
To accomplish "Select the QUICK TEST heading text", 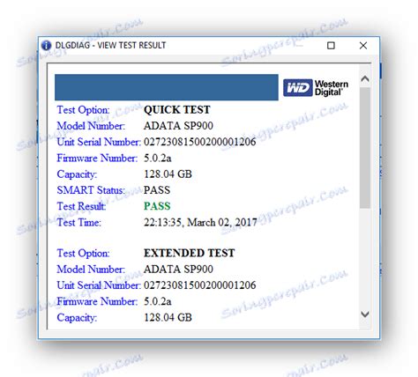I will (177, 110).
